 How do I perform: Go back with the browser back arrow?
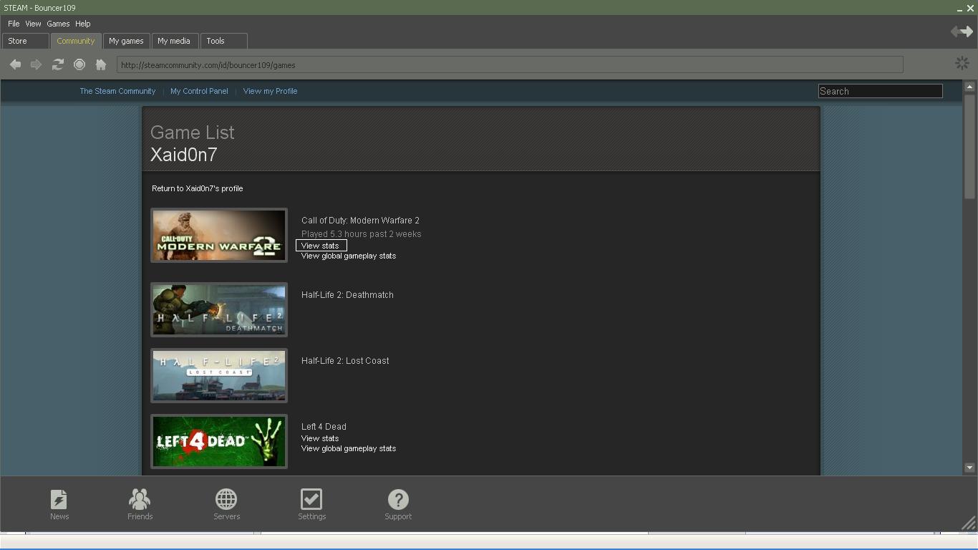tap(15, 64)
